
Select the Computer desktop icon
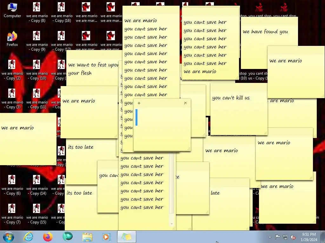coord(12,10)
